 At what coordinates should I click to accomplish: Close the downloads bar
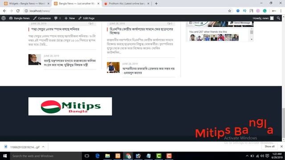pos(281,146)
